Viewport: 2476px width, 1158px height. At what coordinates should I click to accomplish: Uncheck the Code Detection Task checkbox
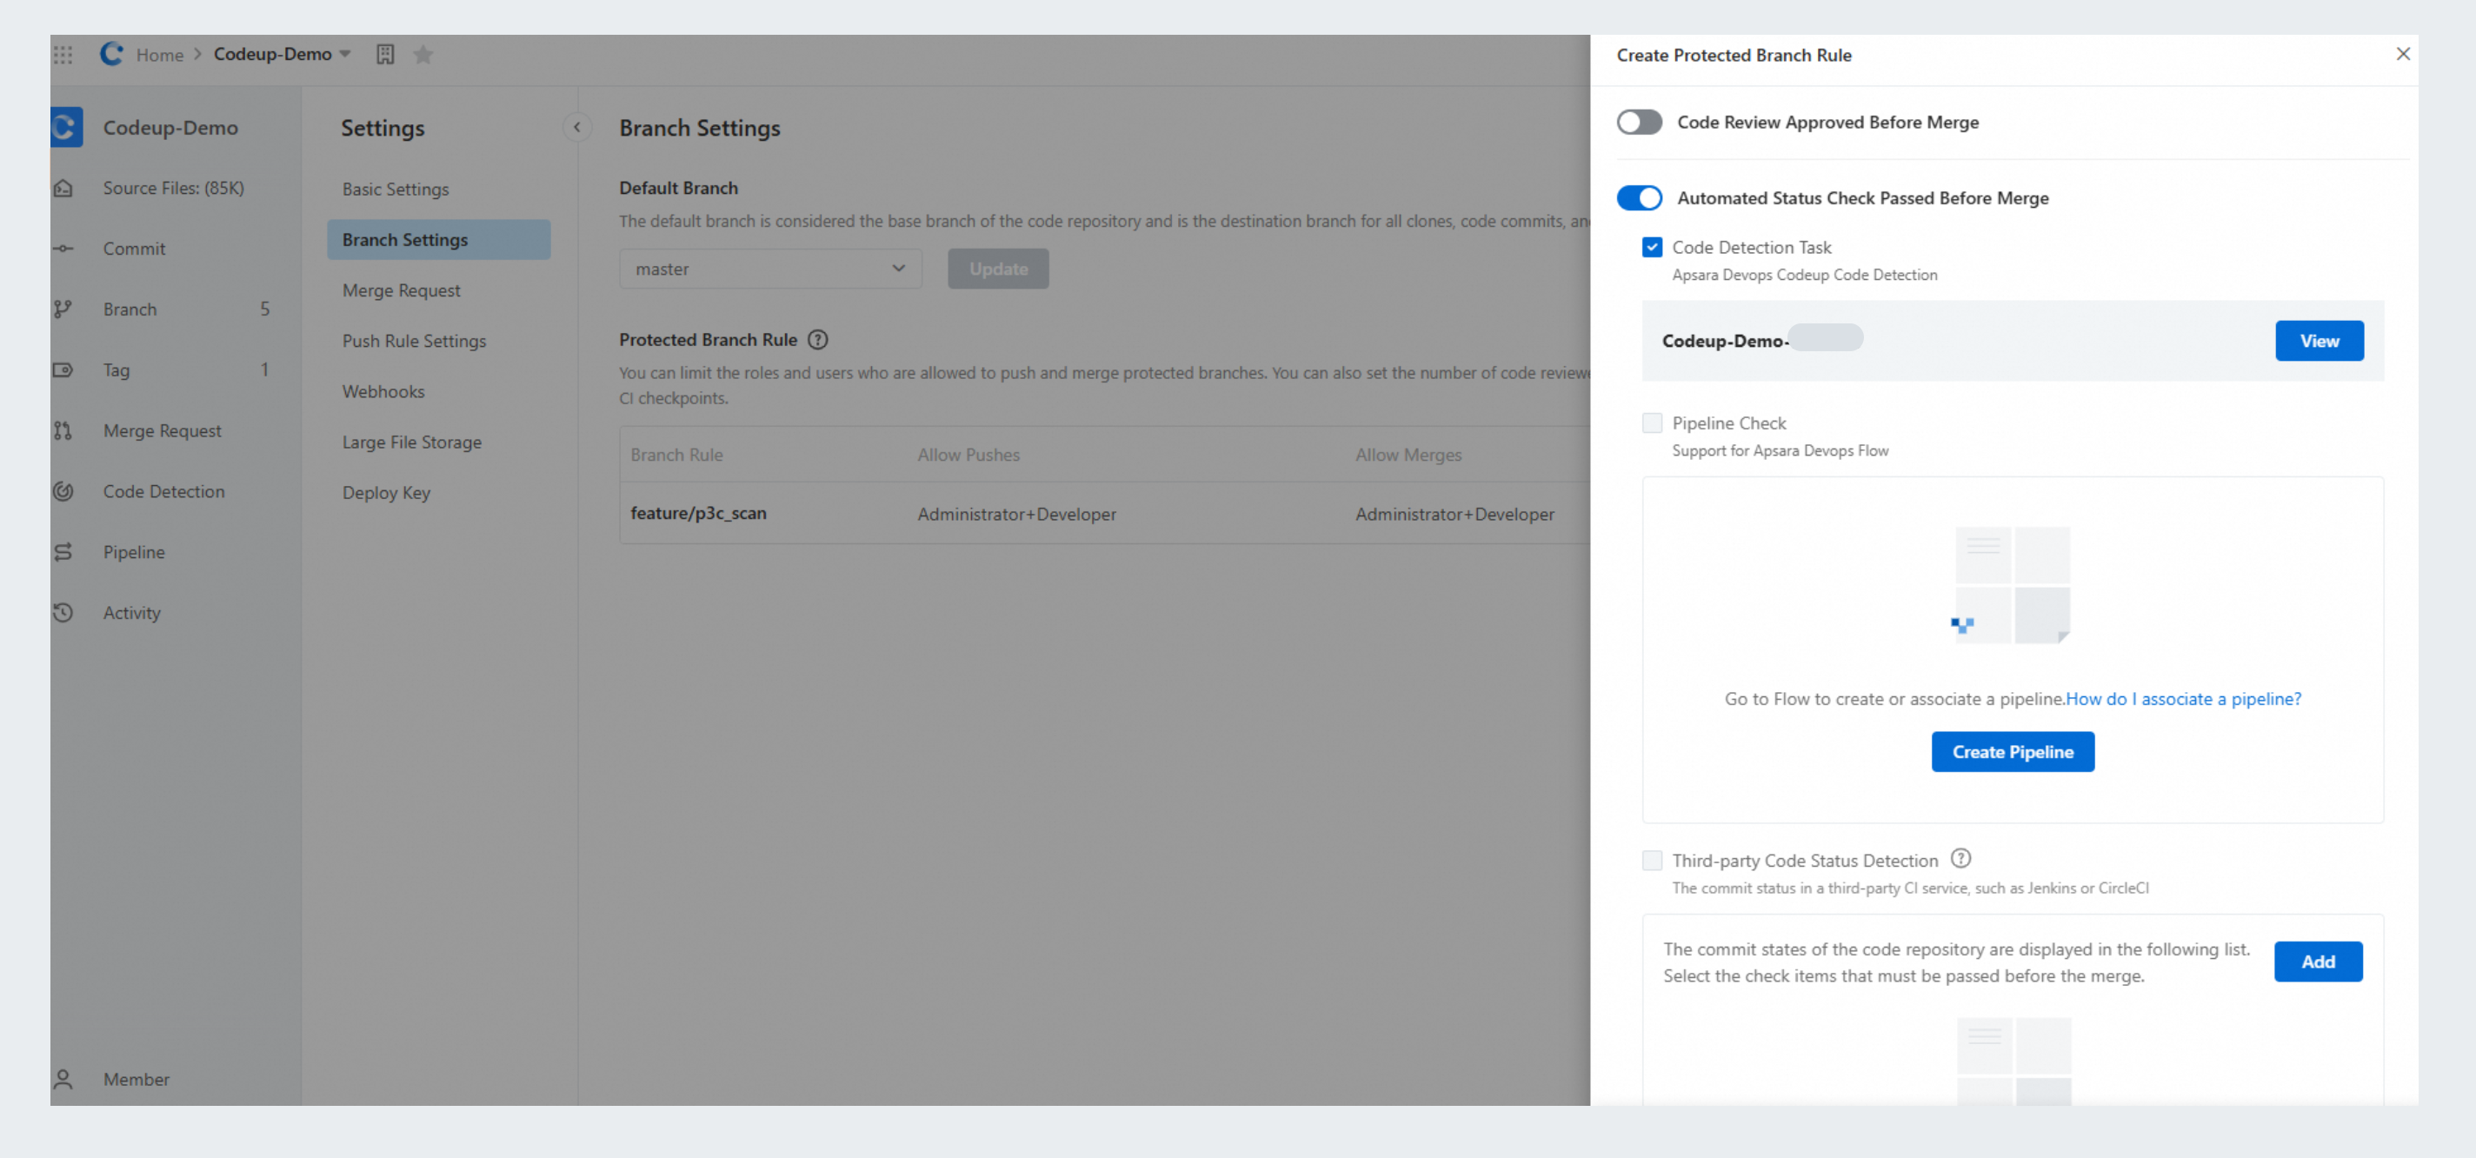(x=1653, y=247)
